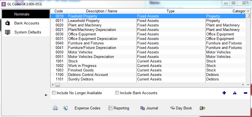This screenshot has height=117, width=252.
Task: Click the blue minus delete icon
Action: (246, 93)
